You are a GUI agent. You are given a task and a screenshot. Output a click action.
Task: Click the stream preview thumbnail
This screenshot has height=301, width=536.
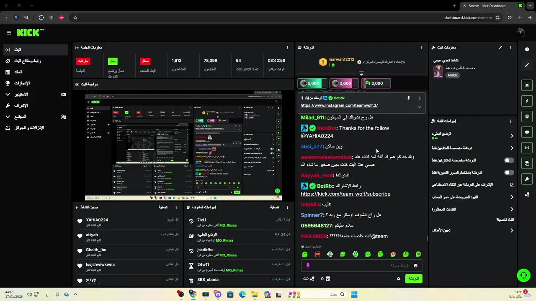pos(183,145)
